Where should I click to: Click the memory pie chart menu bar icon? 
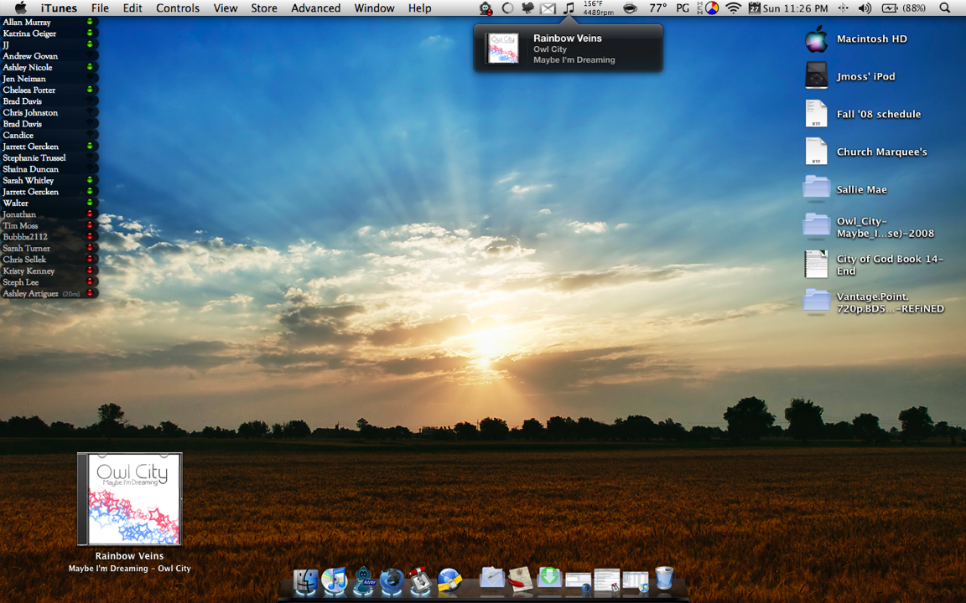(x=712, y=8)
